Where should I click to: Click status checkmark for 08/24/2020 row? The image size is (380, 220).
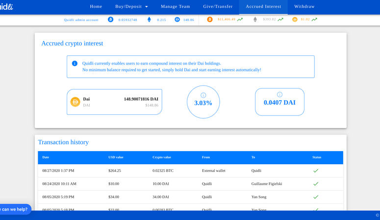tap(316, 184)
